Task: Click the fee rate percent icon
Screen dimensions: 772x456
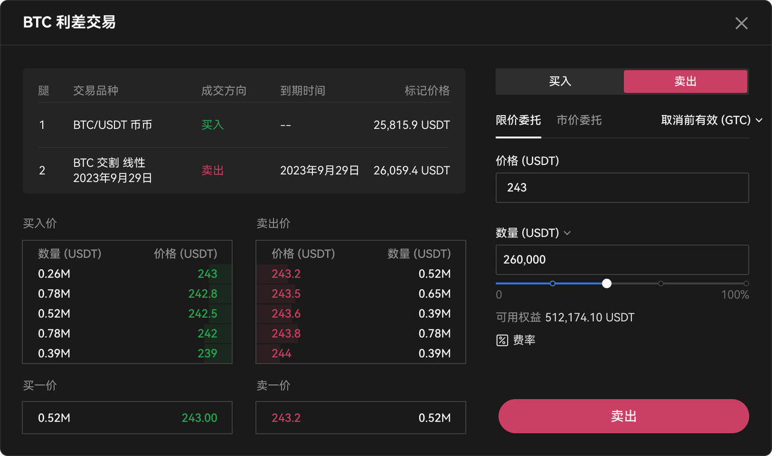Action: pos(502,340)
